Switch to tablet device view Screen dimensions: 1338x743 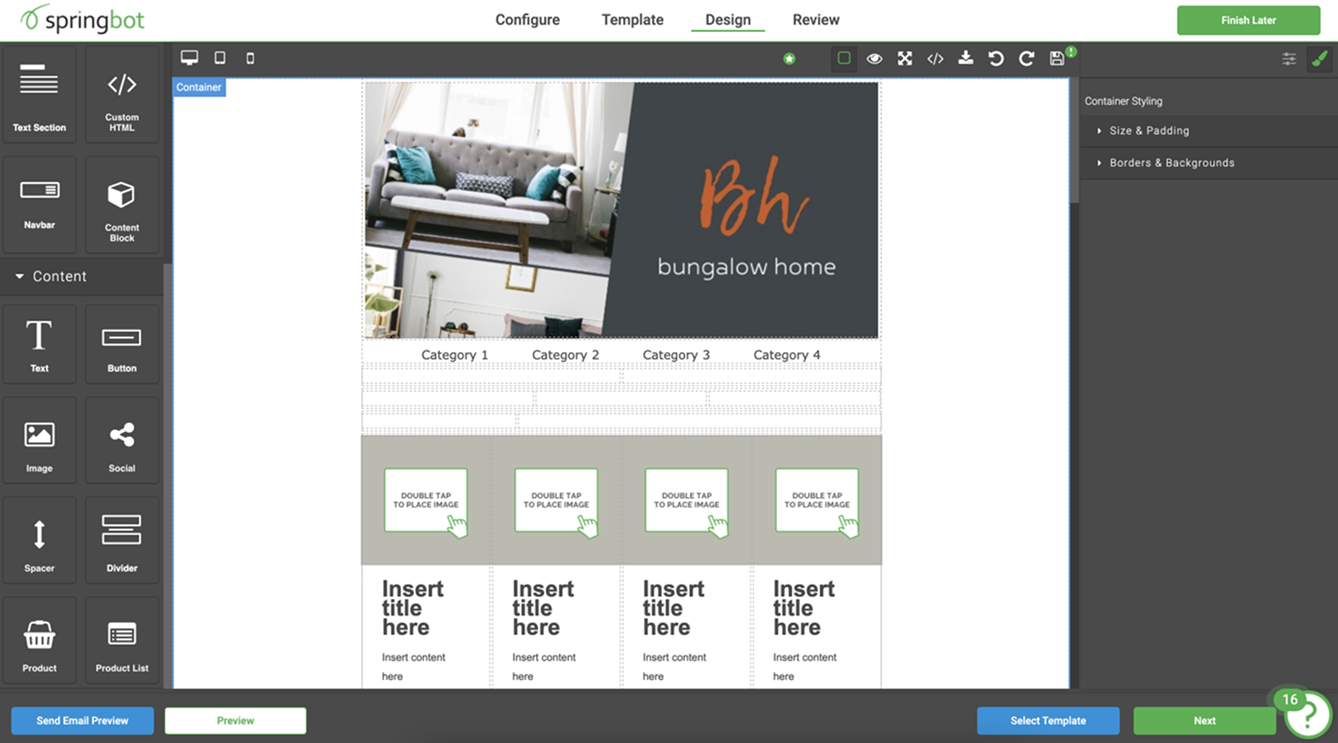pyautogui.click(x=219, y=58)
